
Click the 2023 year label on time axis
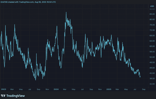coord(4,89)
